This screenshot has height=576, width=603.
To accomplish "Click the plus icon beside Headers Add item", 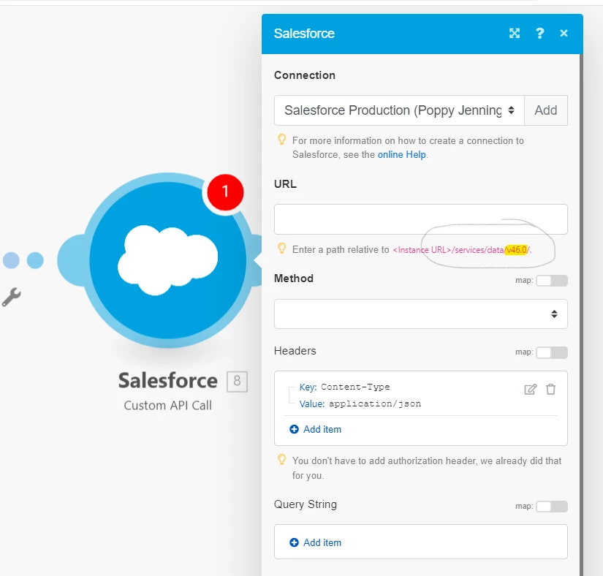I will (294, 429).
